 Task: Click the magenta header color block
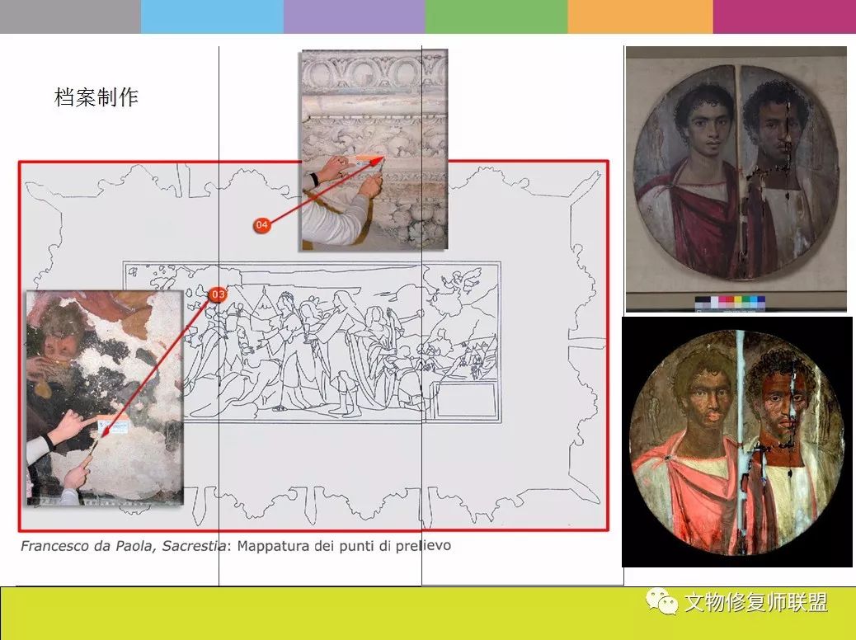(x=784, y=16)
